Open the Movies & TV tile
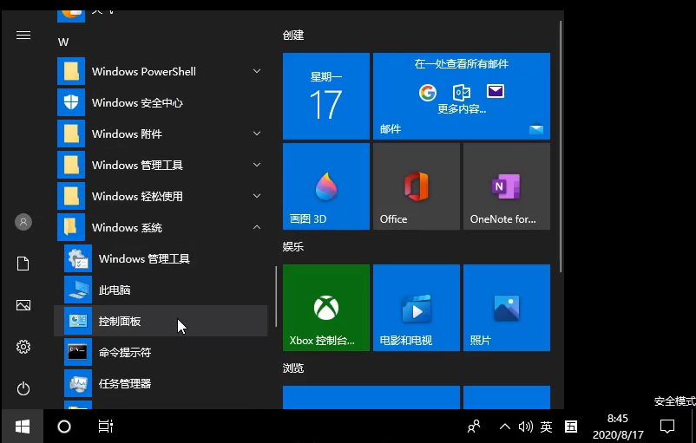 (416, 308)
